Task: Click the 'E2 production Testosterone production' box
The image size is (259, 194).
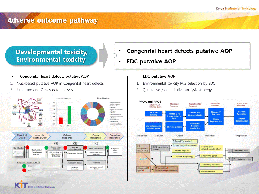Action: [165, 169]
